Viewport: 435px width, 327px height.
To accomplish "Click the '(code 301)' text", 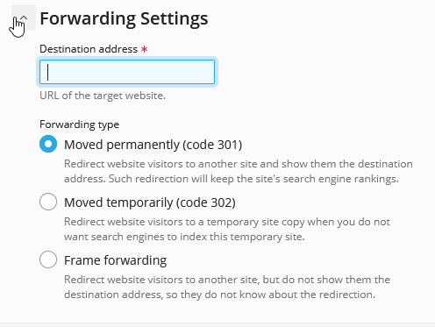I will coord(212,145).
